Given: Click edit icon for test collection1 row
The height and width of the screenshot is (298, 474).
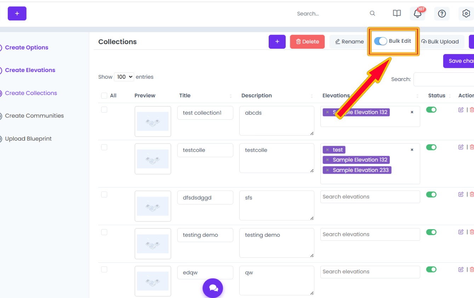Looking at the screenshot, I should [x=461, y=110].
